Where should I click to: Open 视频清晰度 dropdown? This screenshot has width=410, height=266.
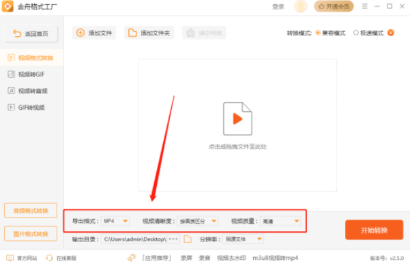(x=197, y=221)
